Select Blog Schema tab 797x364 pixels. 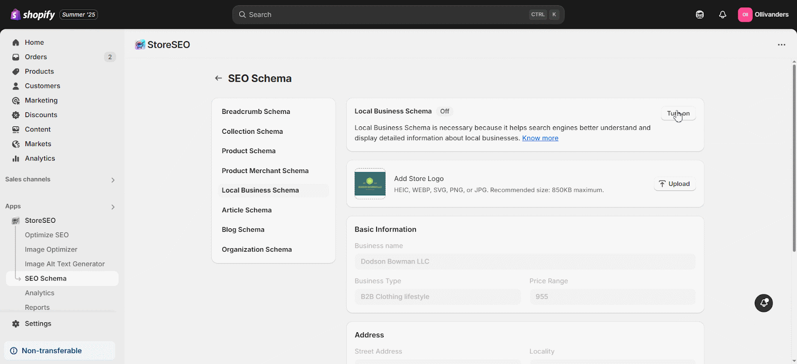coord(273,230)
